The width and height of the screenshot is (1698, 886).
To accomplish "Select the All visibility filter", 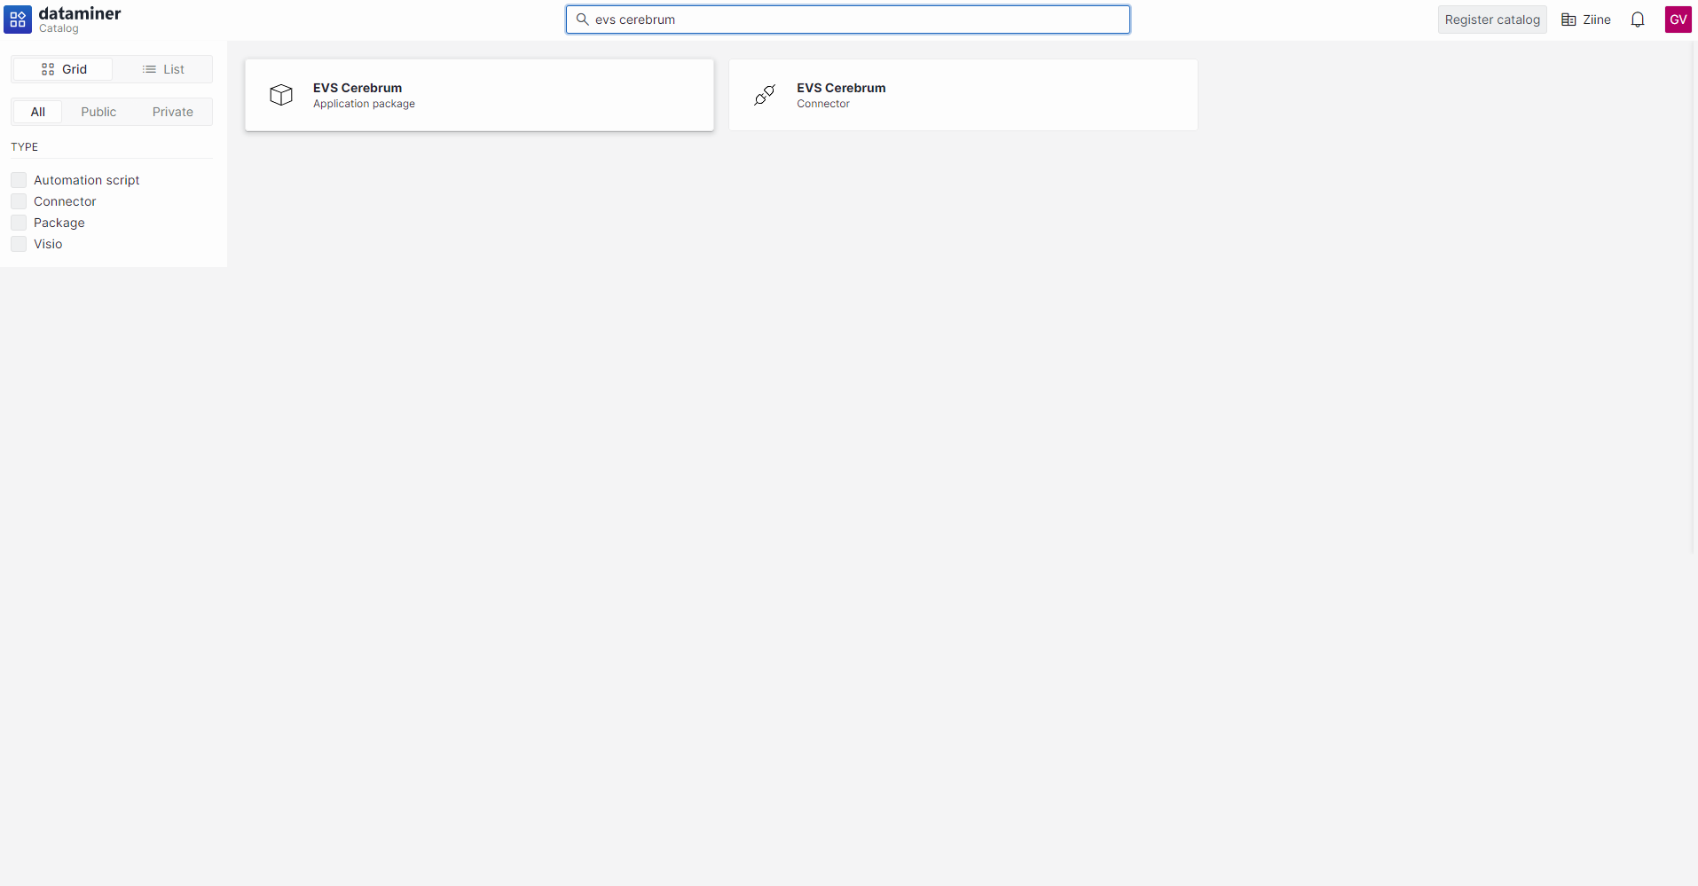I will (x=38, y=112).
